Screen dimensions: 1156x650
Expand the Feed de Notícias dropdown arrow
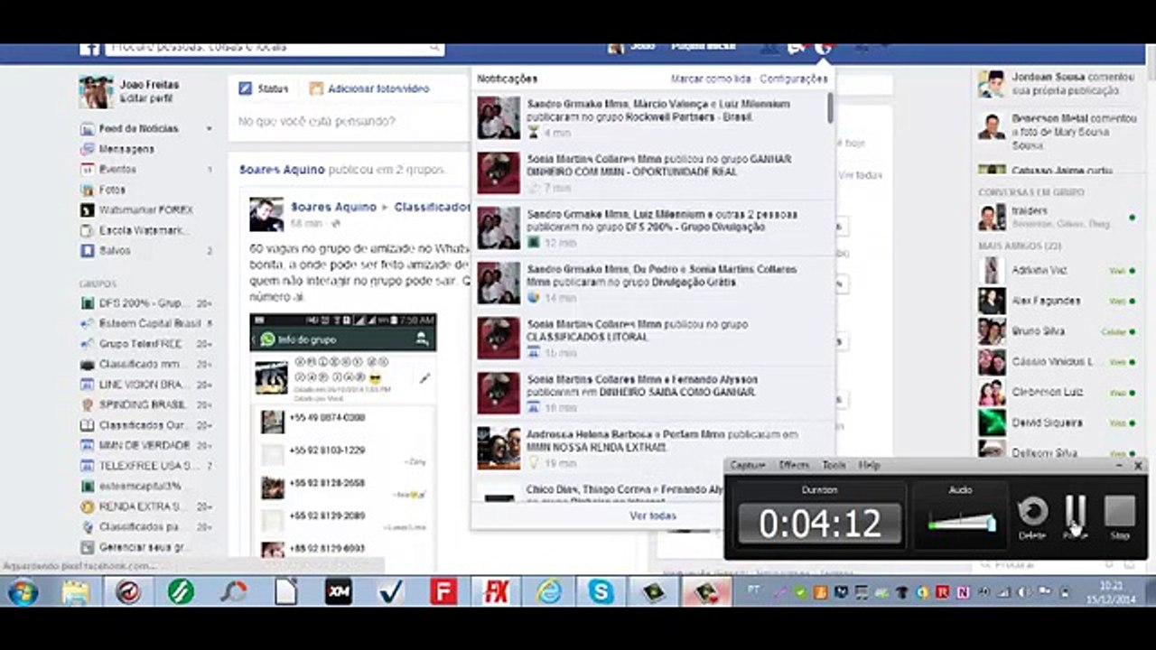coord(209,129)
